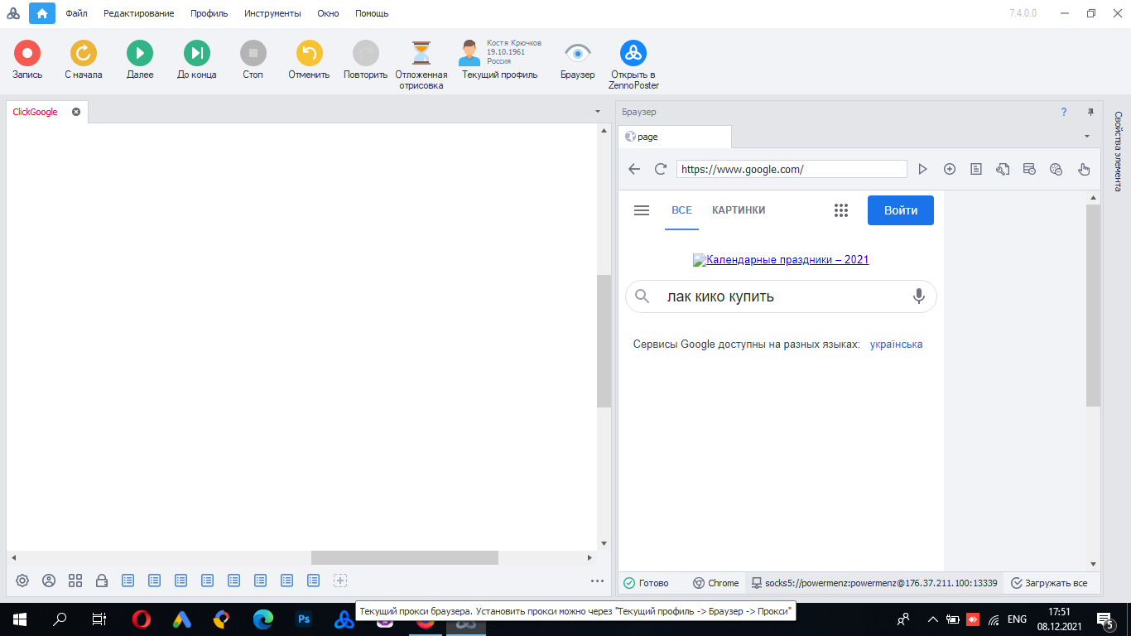Click the українська language link
Viewport: 1131px width, 636px height.
(896, 344)
